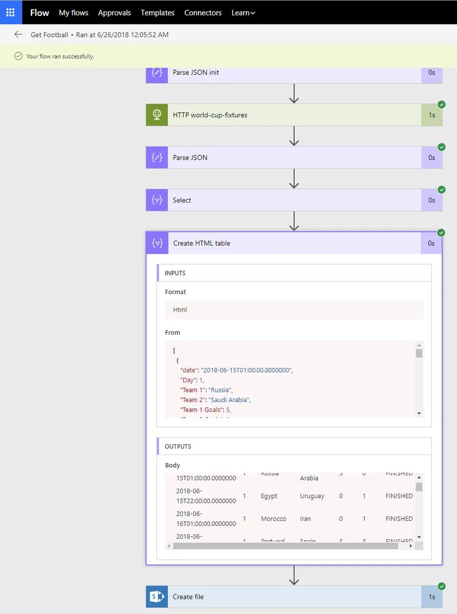Open the Approvals page
This screenshot has height=614, width=457.
click(x=114, y=13)
